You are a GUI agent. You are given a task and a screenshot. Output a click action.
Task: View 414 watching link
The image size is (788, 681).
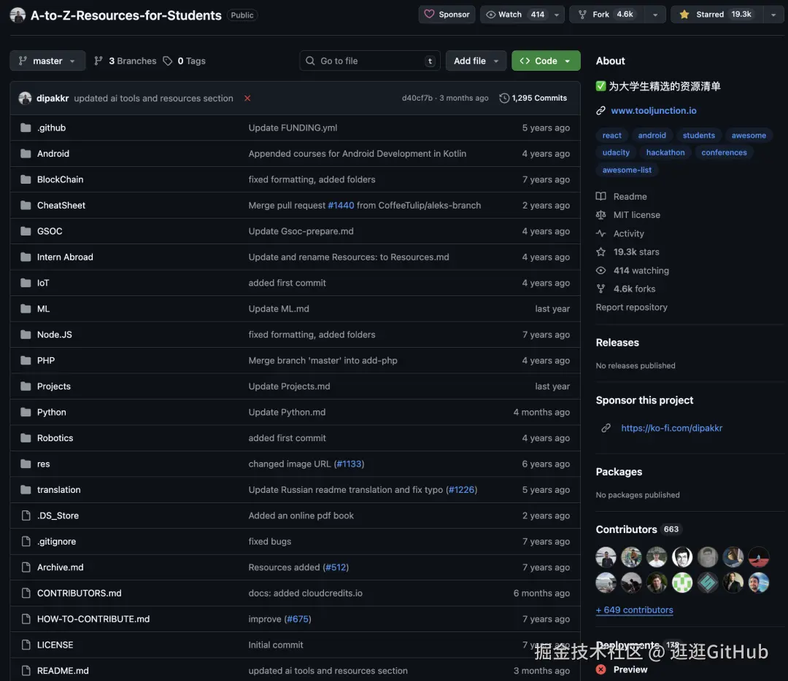click(x=633, y=271)
